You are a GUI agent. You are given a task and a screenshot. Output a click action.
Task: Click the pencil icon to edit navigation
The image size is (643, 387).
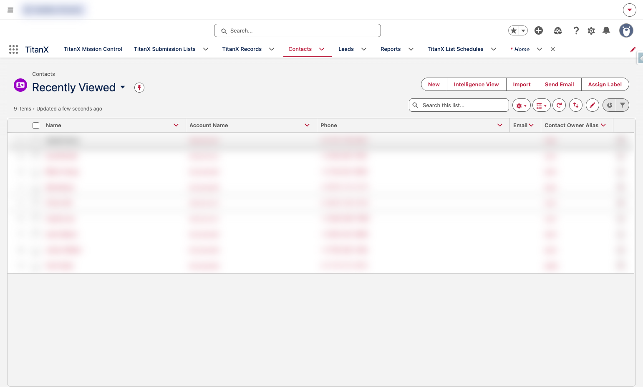(x=633, y=50)
